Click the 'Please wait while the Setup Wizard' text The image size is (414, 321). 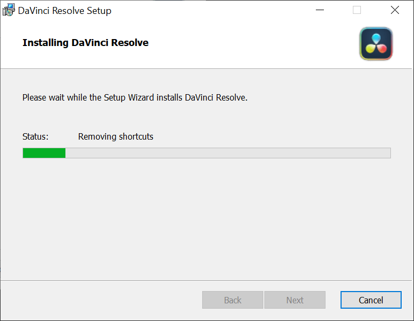[x=88, y=97]
